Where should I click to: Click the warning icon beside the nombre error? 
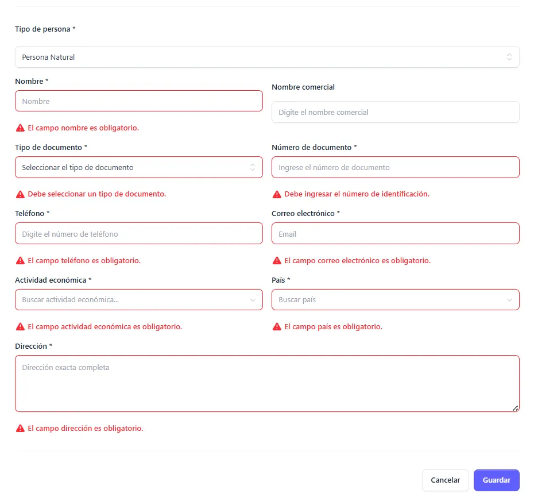[20, 128]
